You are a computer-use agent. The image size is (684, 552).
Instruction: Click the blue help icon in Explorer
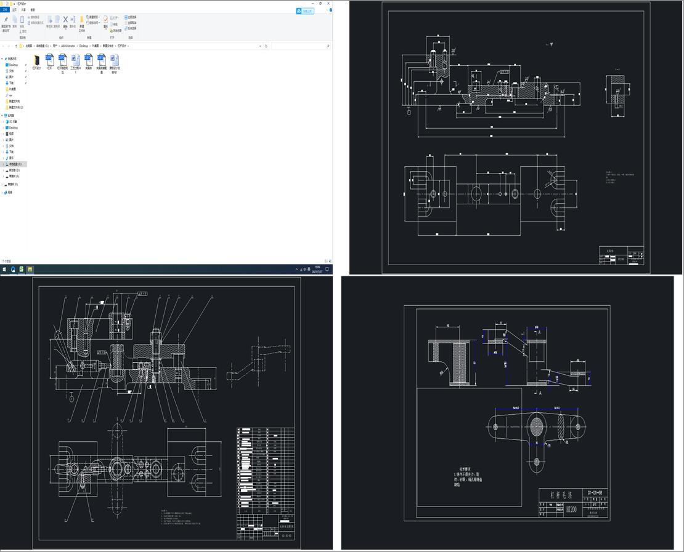(331, 10)
